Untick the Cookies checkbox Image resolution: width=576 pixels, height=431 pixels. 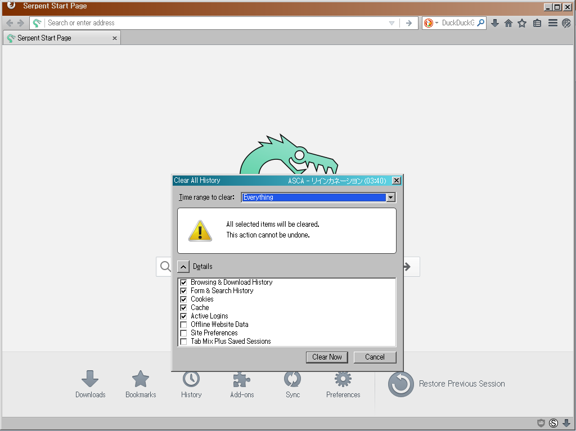point(183,299)
